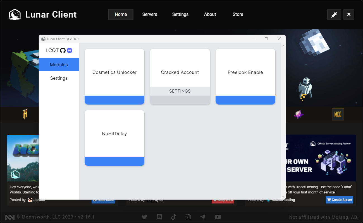Click the LCQT window vertical scrollbar
The height and width of the screenshot is (223, 363).
coord(283,121)
